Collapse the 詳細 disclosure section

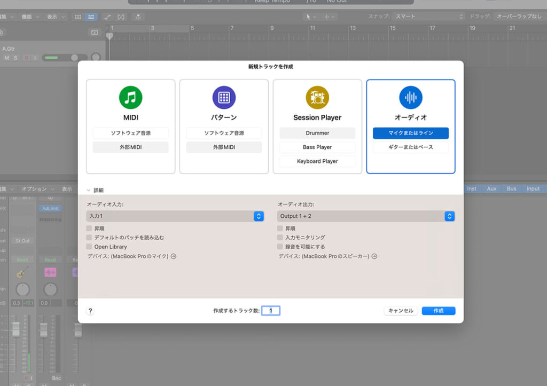click(89, 189)
